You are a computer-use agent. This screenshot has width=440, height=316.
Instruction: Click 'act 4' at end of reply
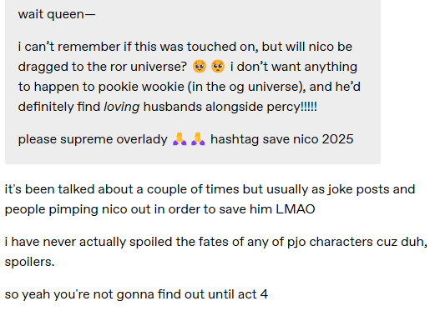coord(252,294)
